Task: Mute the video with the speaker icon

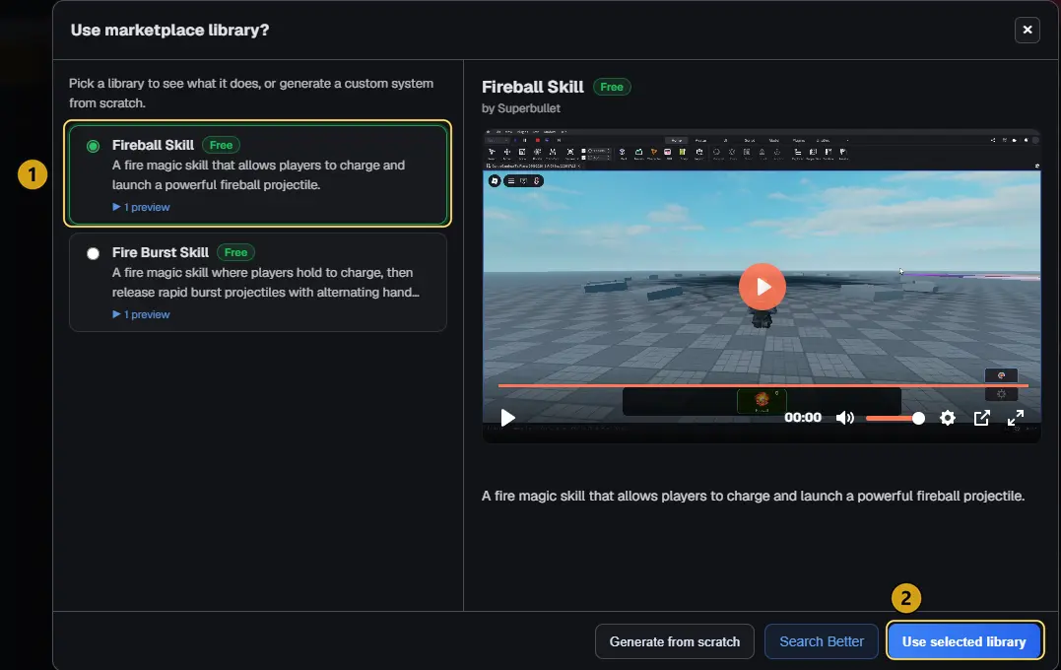Action: (x=844, y=418)
